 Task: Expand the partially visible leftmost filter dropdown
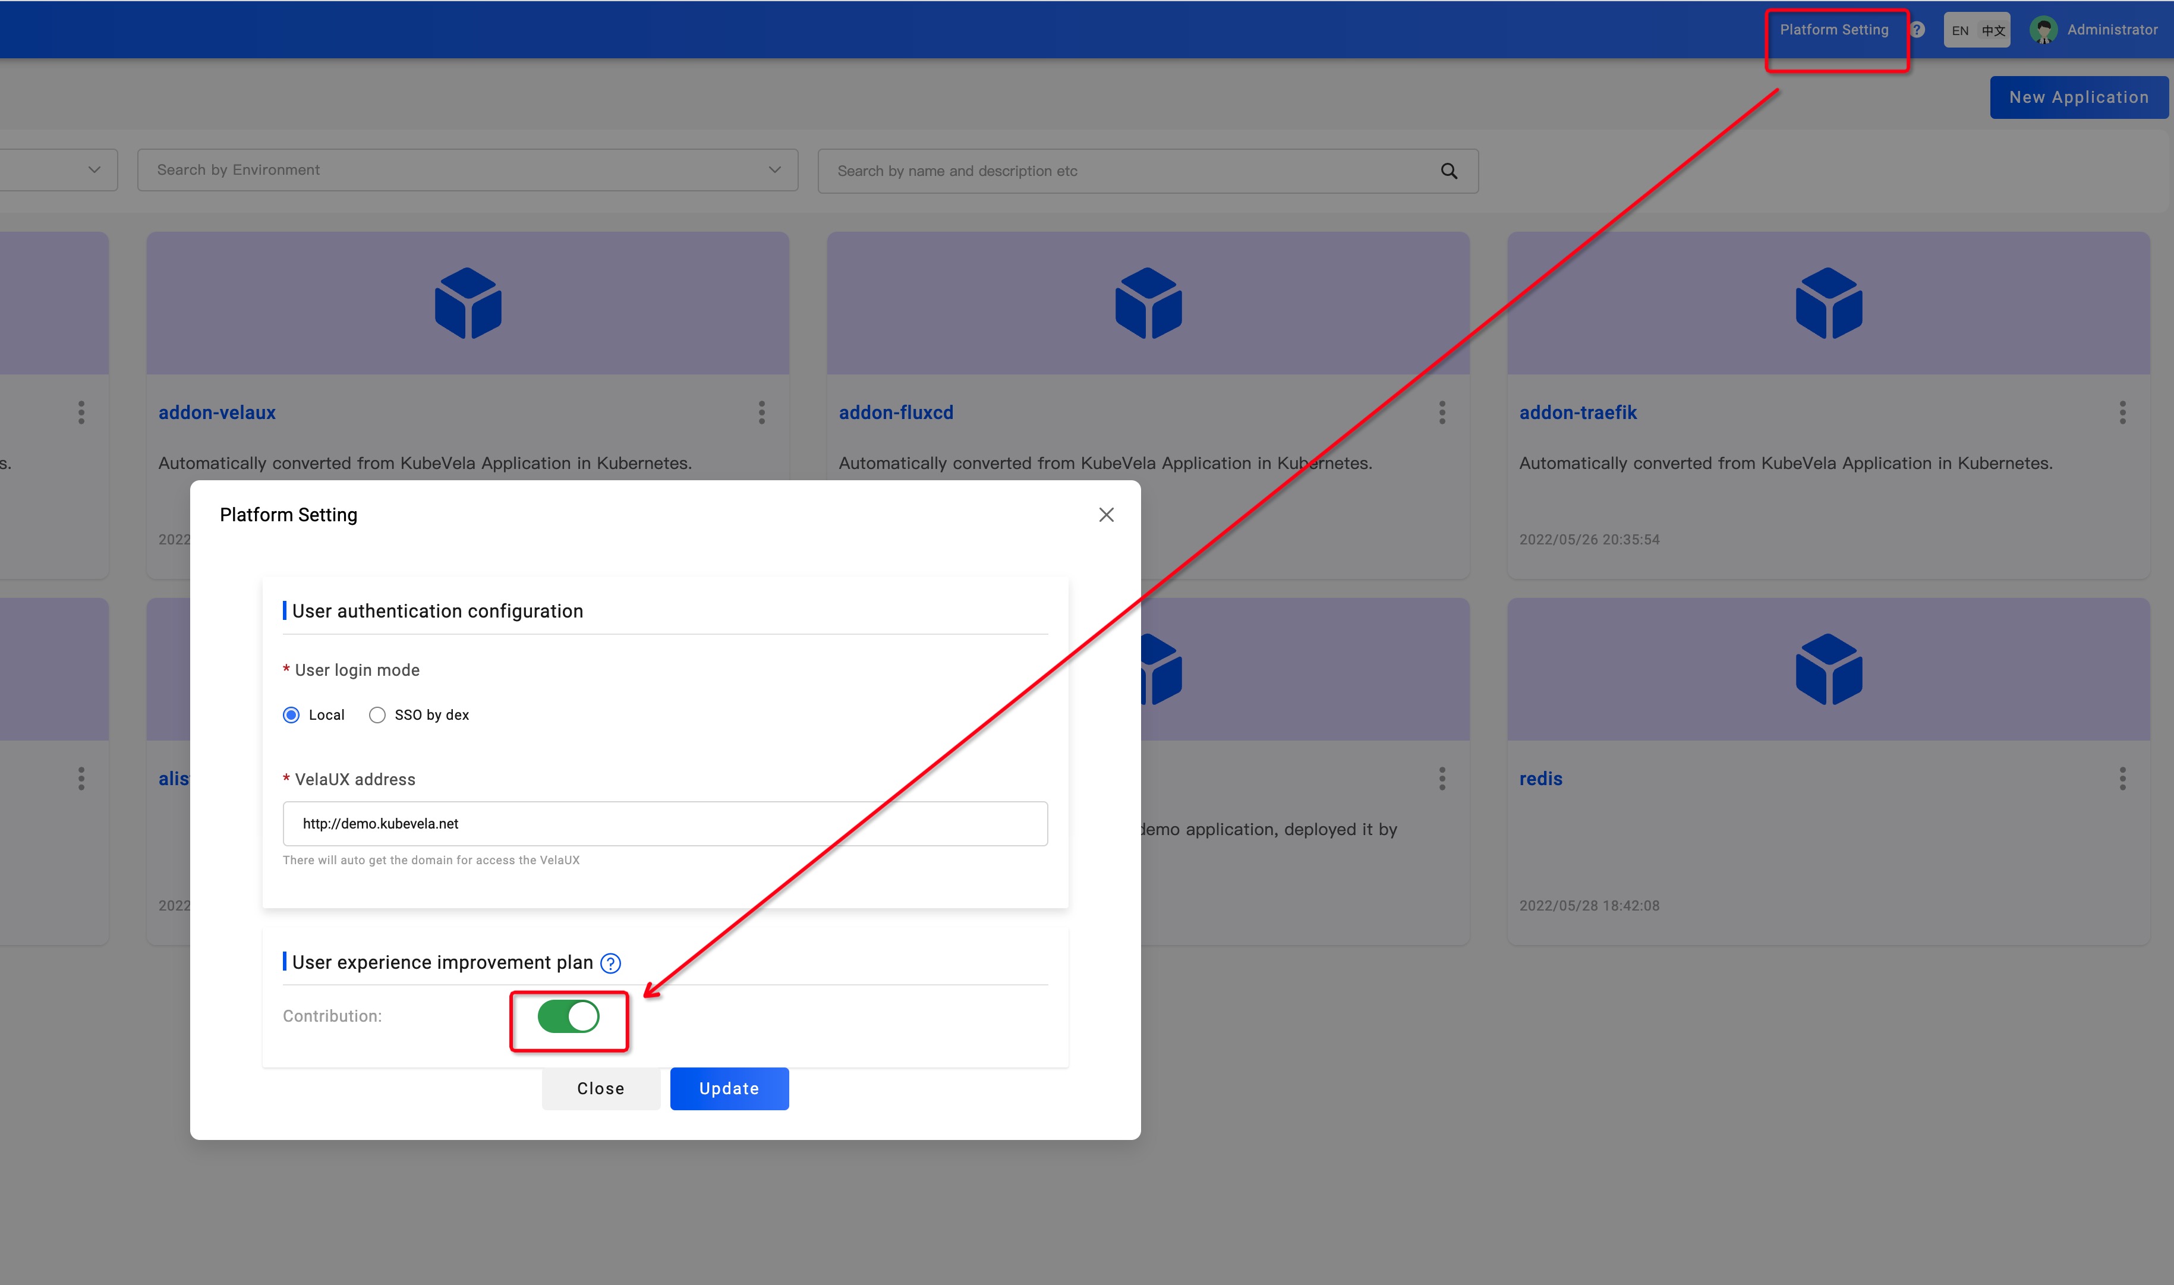pyautogui.click(x=93, y=170)
